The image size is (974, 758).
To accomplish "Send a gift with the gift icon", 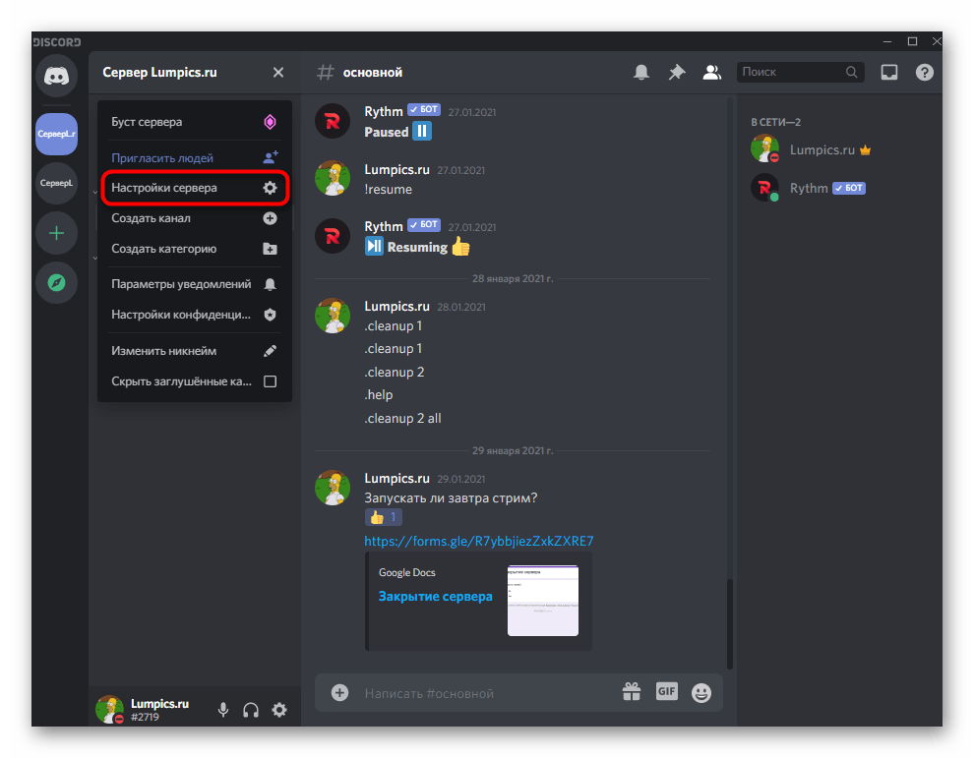I will coord(631,691).
